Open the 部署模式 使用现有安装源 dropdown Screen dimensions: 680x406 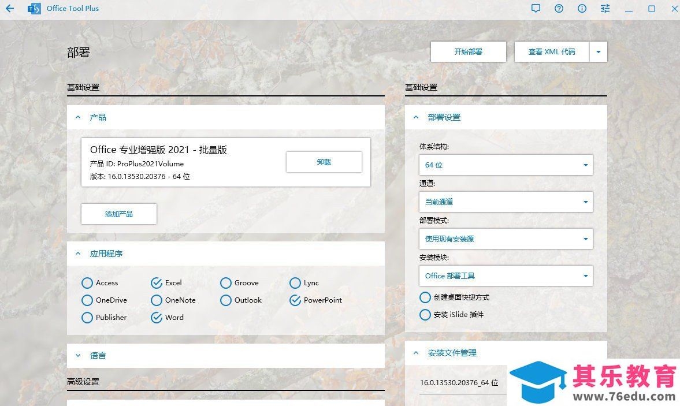506,239
